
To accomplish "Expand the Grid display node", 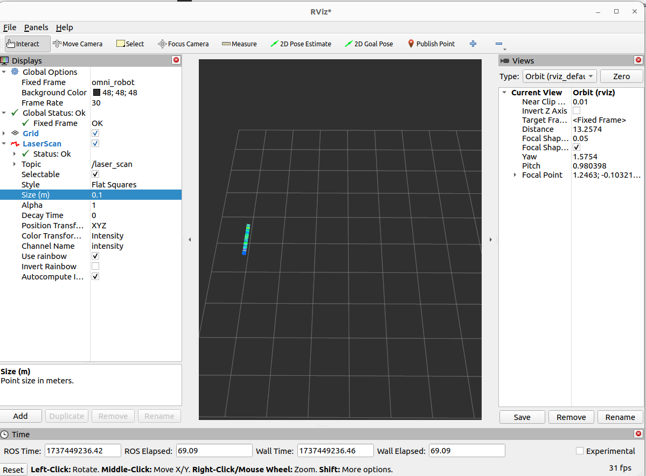I will tap(4, 133).
